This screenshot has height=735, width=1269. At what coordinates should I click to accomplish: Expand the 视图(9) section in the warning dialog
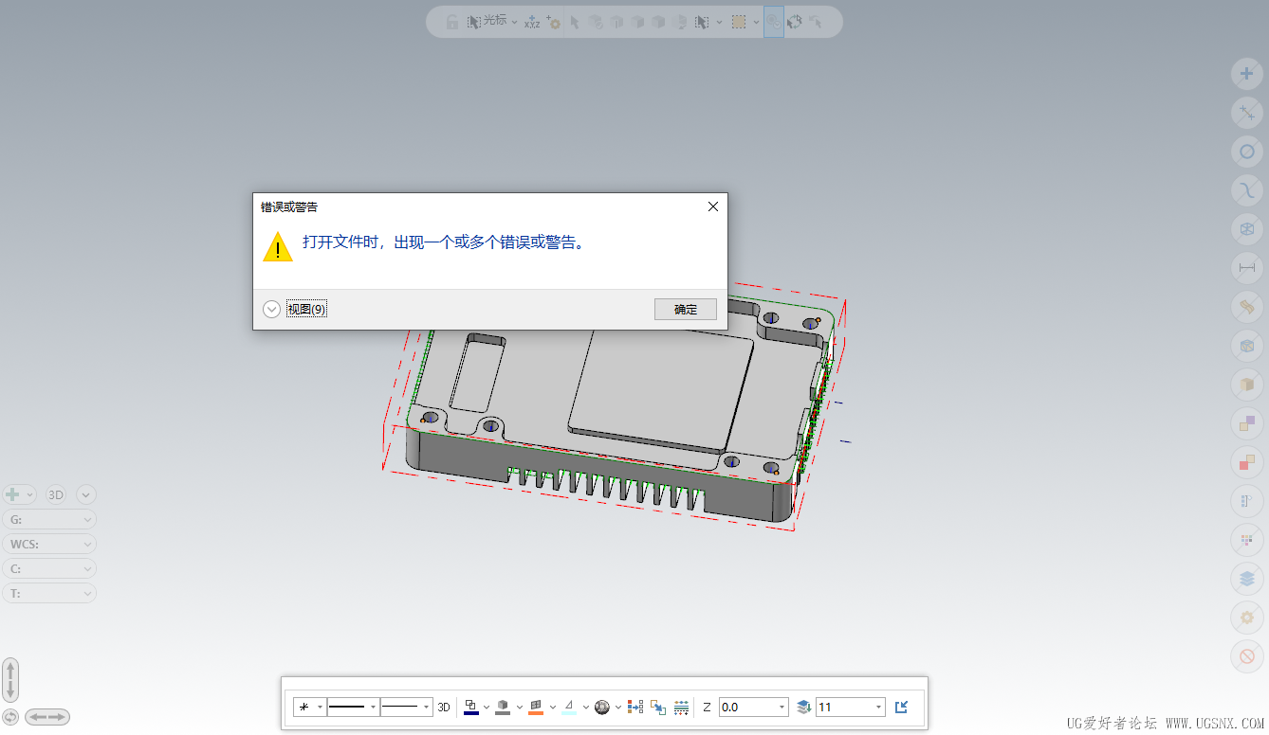point(271,309)
